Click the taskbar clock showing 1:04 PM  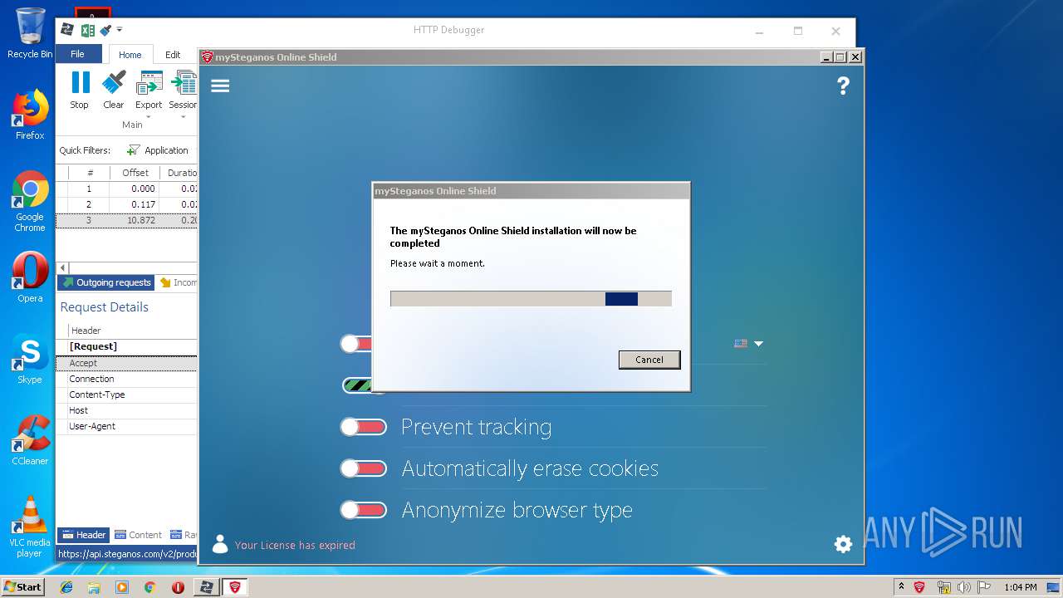pos(1020,587)
